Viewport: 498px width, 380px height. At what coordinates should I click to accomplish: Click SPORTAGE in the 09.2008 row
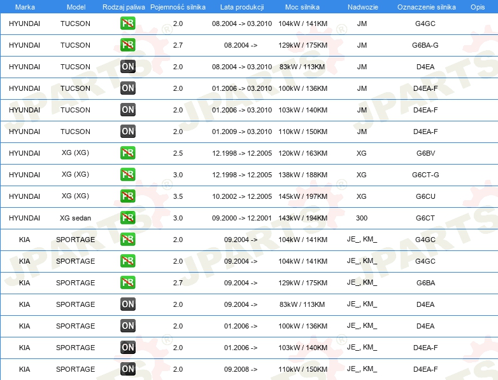[x=75, y=369]
